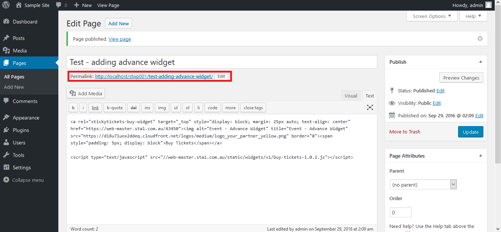Click the Comments sidebar bubble icon
501x232 pixels.
tap(6, 101)
